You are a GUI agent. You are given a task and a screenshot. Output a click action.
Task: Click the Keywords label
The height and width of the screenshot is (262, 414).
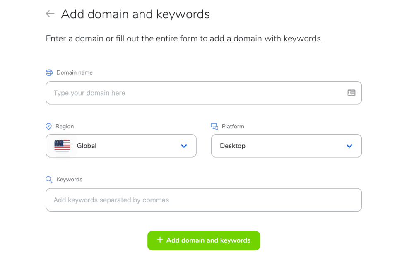[x=70, y=180]
